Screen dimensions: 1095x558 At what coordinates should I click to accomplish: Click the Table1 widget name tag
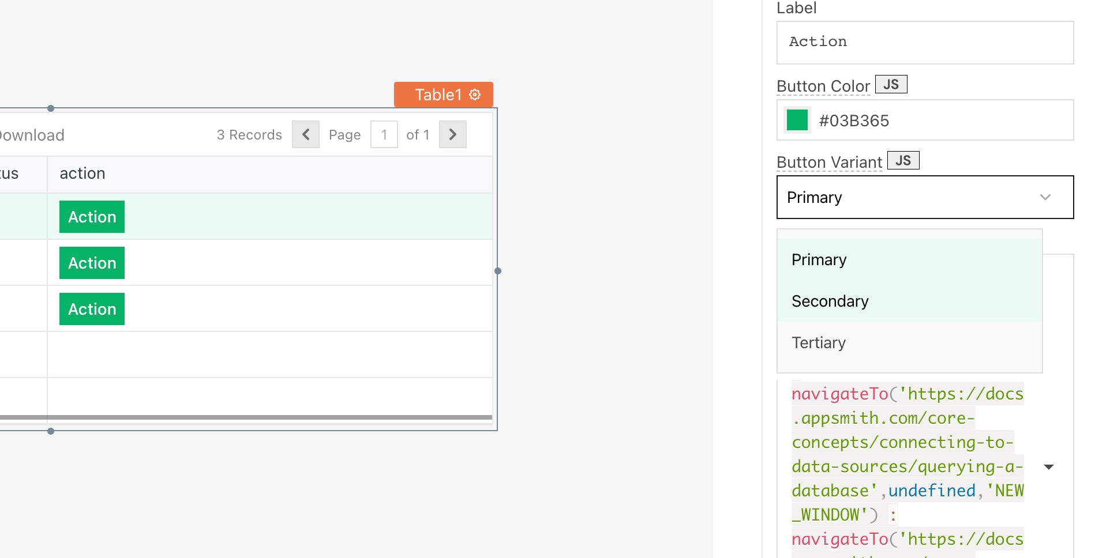point(437,95)
